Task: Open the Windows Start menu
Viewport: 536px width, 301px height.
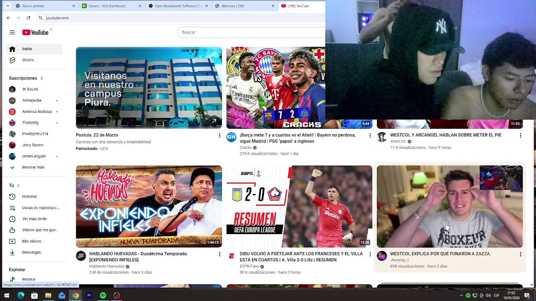Action: [x=7, y=296]
